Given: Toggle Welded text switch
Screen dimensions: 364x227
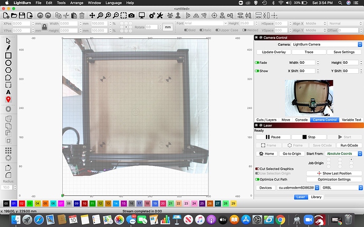Looking at the screenshot, I should 244,30.
